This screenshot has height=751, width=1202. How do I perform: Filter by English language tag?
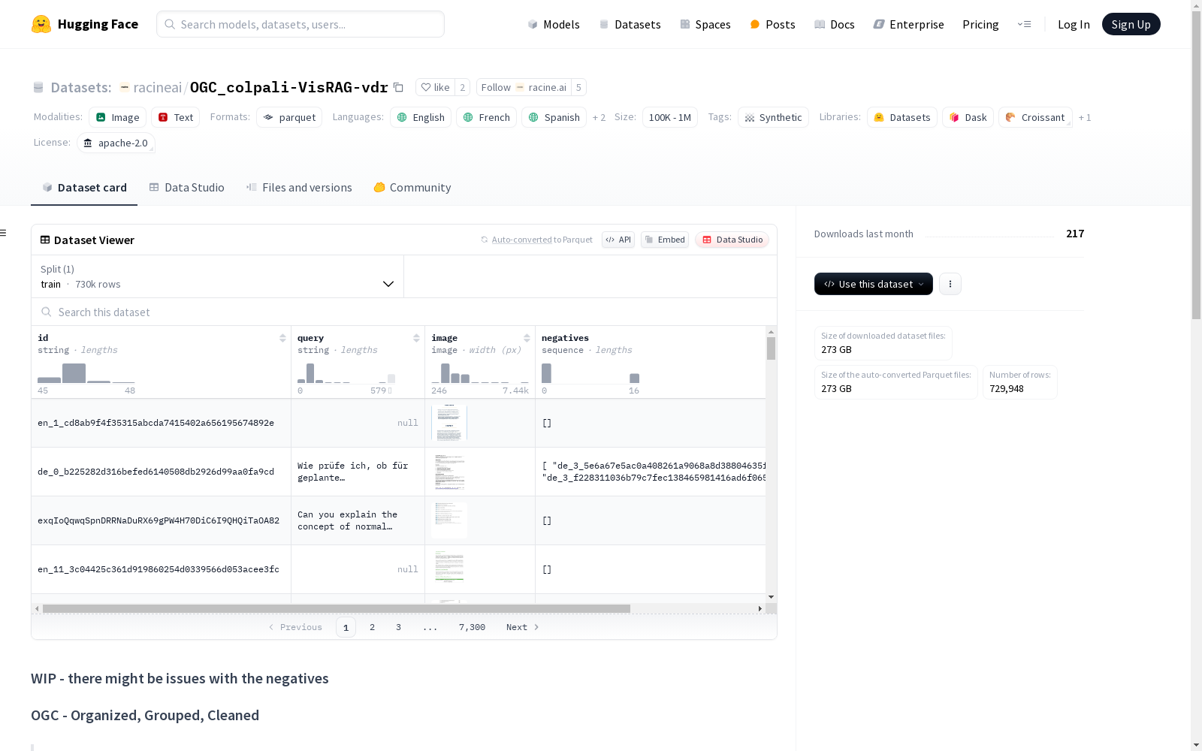[421, 117]
